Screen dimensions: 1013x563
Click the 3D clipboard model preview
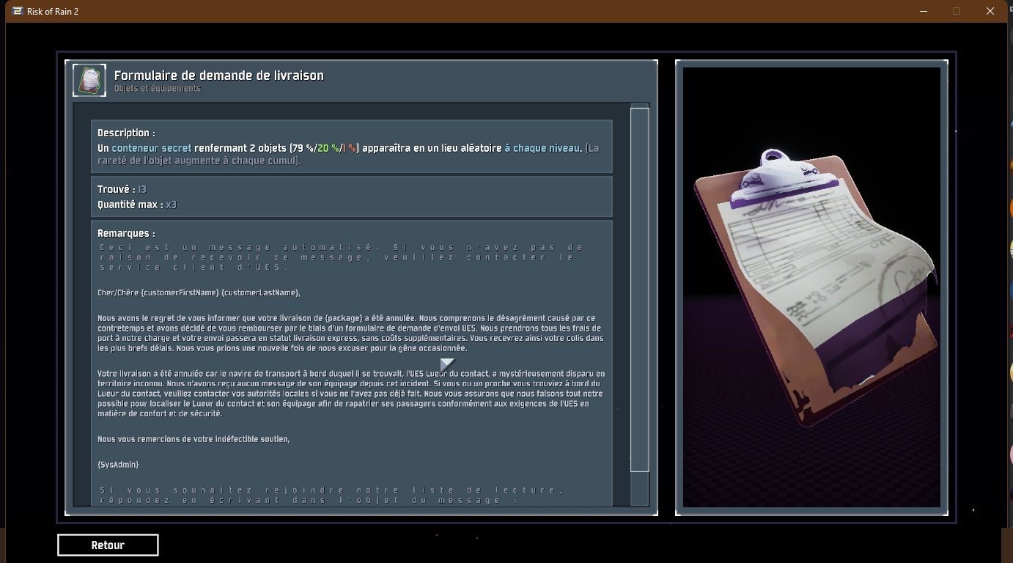[811, 293]
